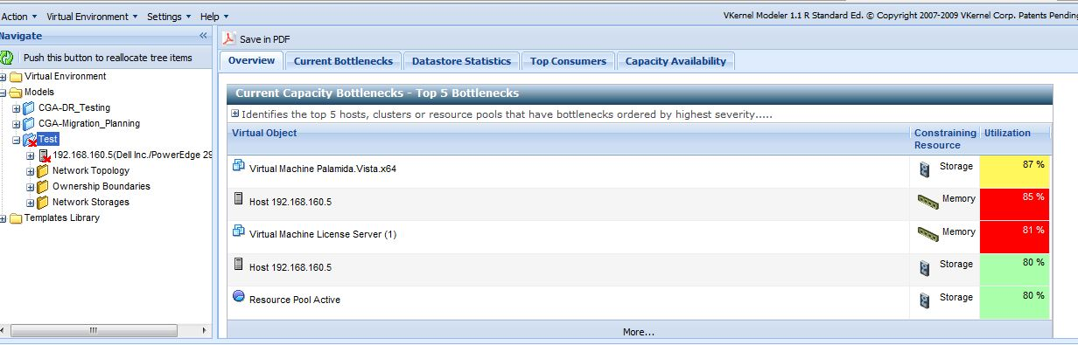Expand the CGA-Migration_Planning tree node

[17, 124]
